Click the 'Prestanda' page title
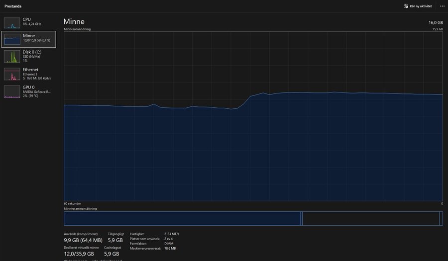The height and width of the screenshot is (261, 448). point(13,6)
